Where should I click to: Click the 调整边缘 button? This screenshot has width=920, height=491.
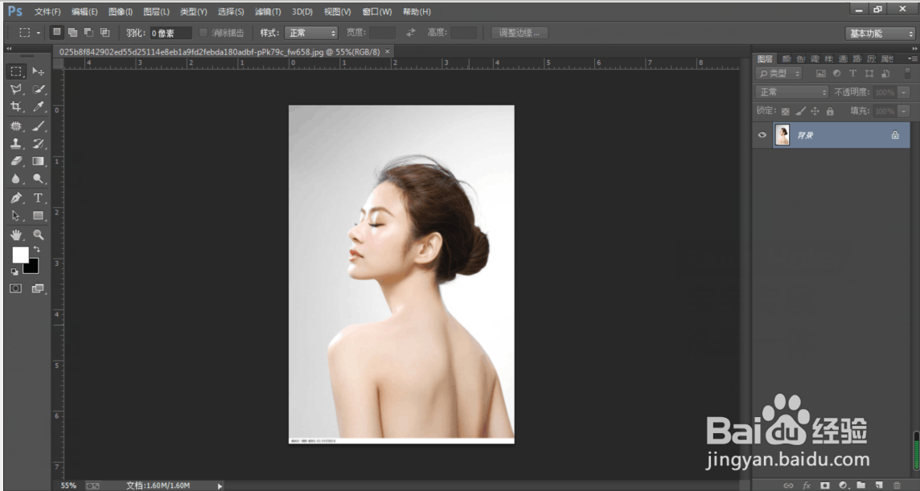(519, 33)
